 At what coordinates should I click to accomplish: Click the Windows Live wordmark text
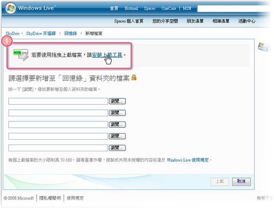click(37, 8)
